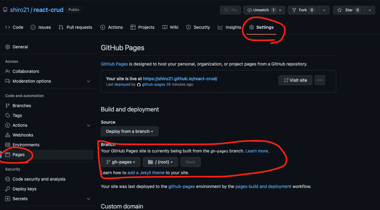Open the shiro21.github.io/react-crud site link
This screenshot has width=380, height=210.
180,79
